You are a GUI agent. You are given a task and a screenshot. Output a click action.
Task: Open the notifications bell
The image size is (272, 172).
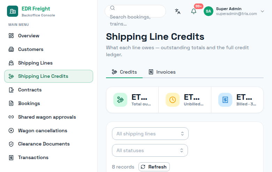(194, 11)
